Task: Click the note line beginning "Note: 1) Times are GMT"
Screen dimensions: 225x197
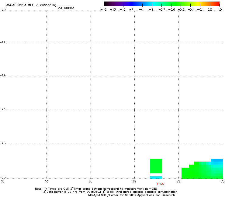Action: [x=96, y=189]
